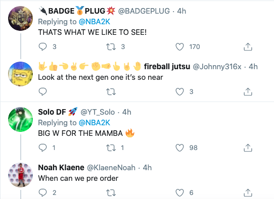
Task: Retweet BADGE PLUG's tweet
Action: 111,47
